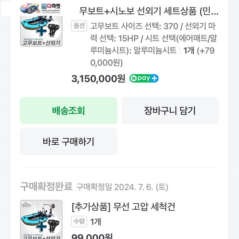Click the 구매확정완료 status heading
The image size is (239, 239).
(x=46, y=186)
